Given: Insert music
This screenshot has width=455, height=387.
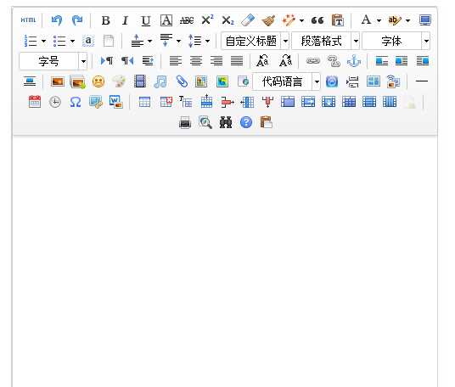Looking at the screenshot, I should pos(160,81).
